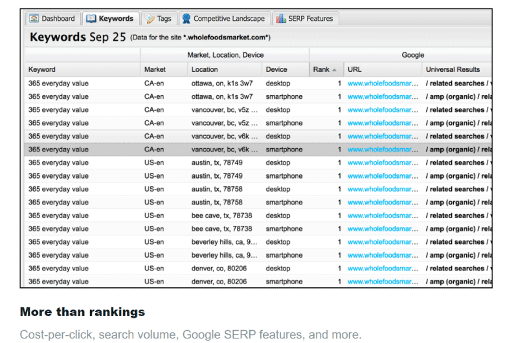This screenshot has height=343, width=518.
Task: Open URL link in vancouver v6k desktop row
Action: tap(383, 137)
